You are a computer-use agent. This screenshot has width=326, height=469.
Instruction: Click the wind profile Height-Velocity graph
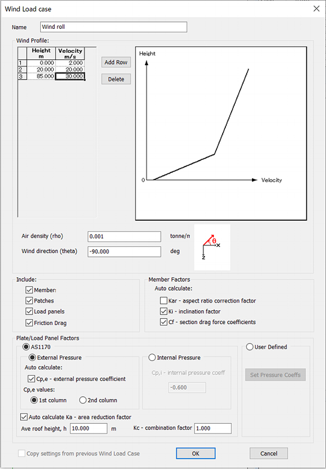click(x=221, y=133)
